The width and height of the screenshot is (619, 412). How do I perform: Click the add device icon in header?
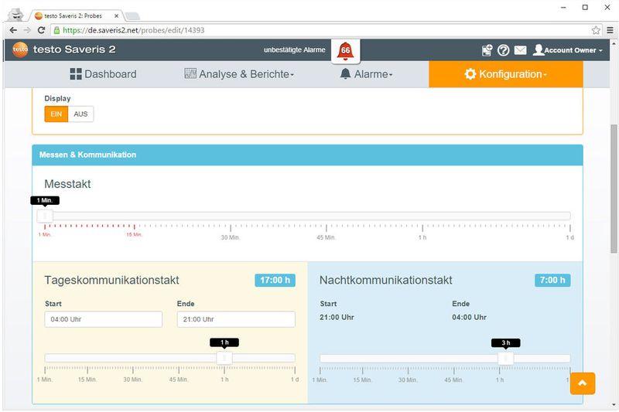[487, 50]
